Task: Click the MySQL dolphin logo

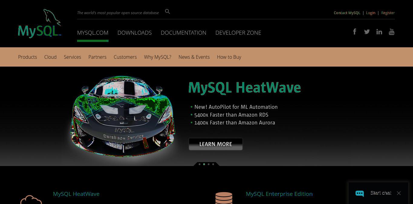Action: click(40, 24)
